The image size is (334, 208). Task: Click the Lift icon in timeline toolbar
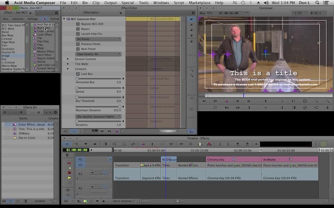(x=200, y=144)
